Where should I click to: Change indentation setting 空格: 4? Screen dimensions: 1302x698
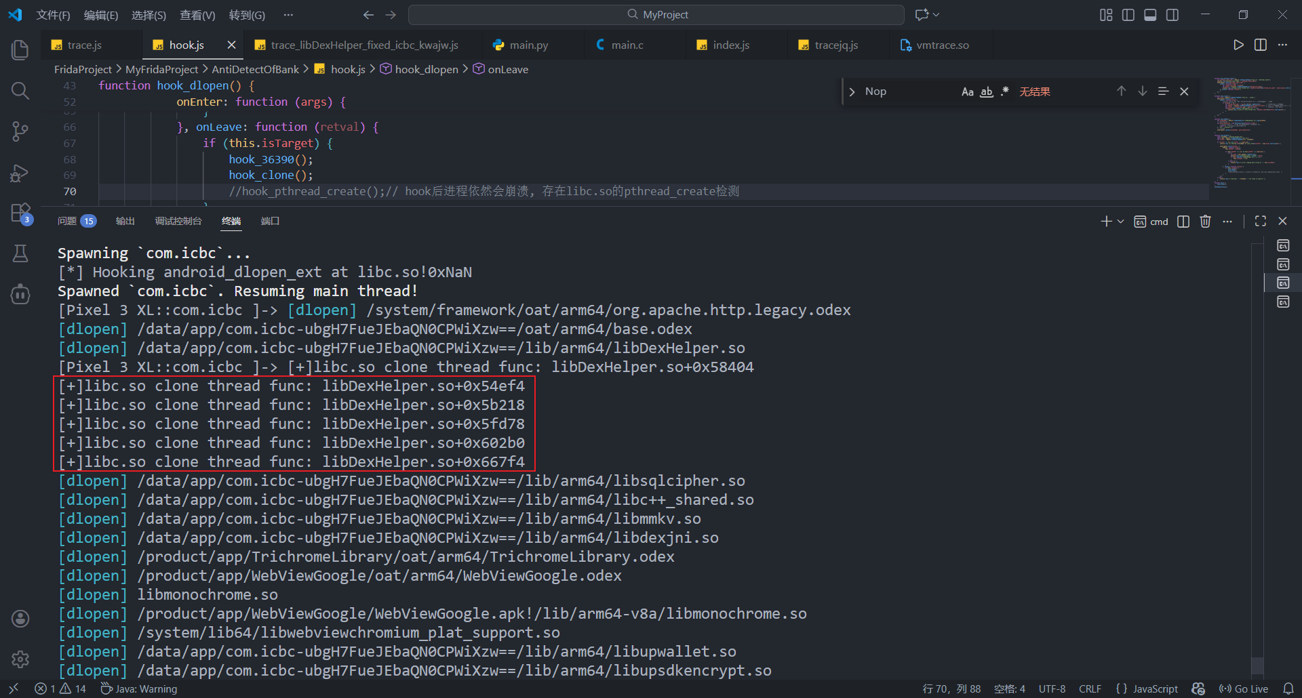pos(1009,689)
